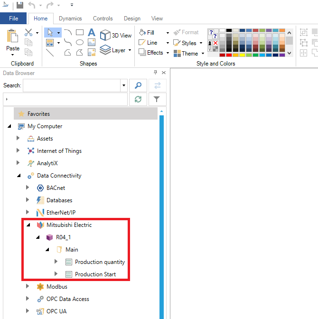Close the Data Browser panel
Viewport: 318px width, 319px height.
click(164, 73)
